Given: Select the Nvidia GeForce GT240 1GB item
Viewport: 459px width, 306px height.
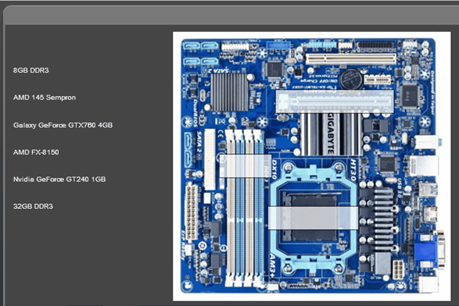Looking at the screenshot, I should 59,179.
